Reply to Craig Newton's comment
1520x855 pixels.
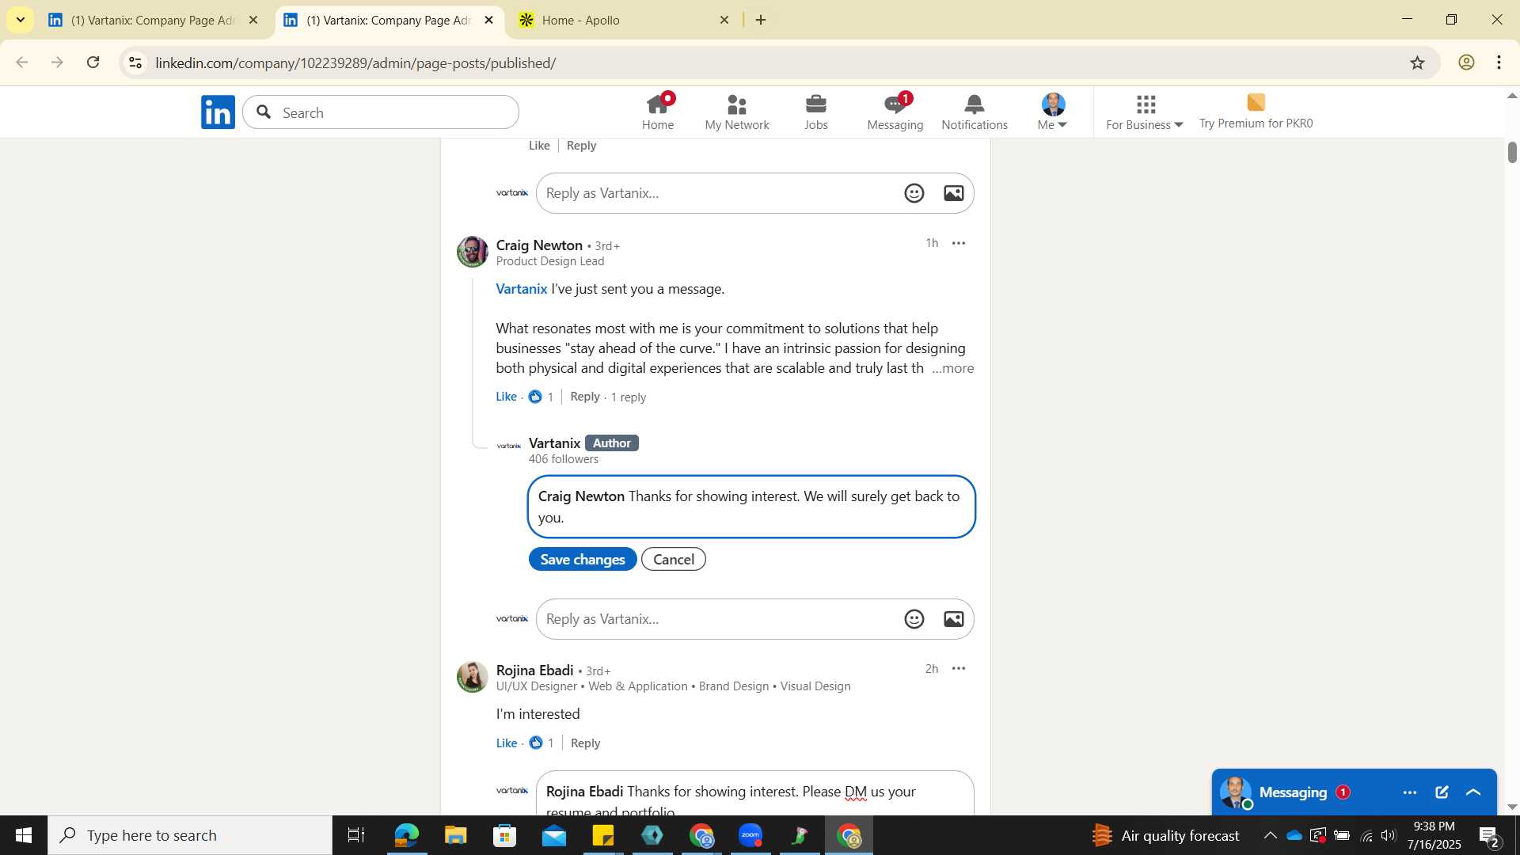tap(585, 397)
